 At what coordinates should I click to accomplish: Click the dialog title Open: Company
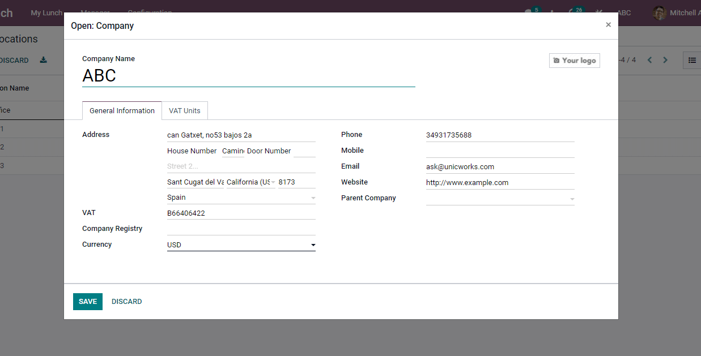tap(102, 26)
